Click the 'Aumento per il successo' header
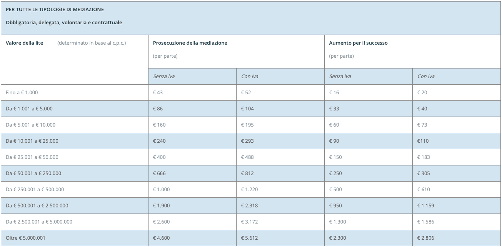This screenshot has width=502, height=247. 358,43
